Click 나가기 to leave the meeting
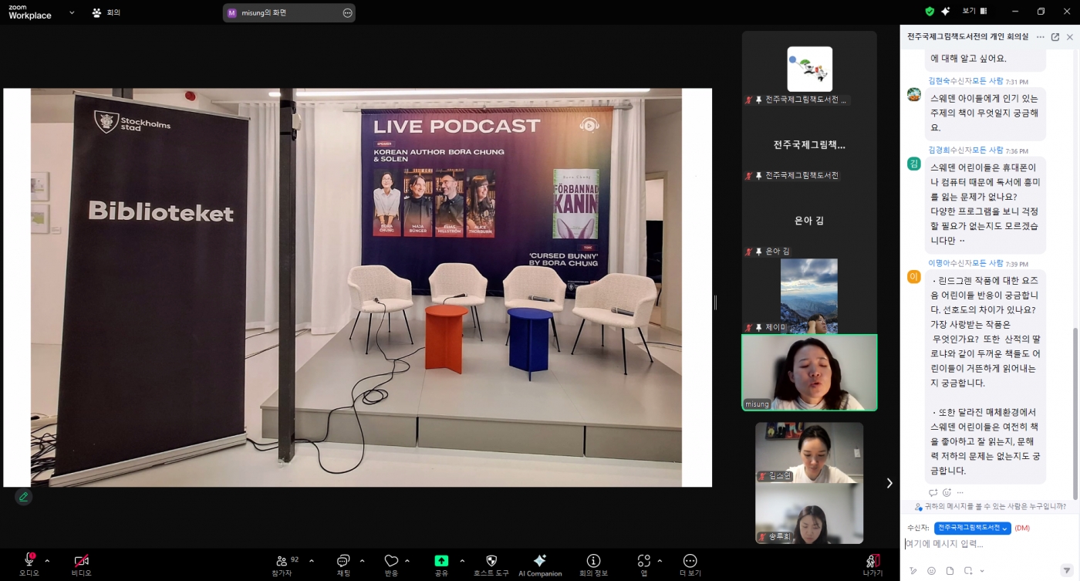This screenshot has height=581, width=1080. coord(872,564)
